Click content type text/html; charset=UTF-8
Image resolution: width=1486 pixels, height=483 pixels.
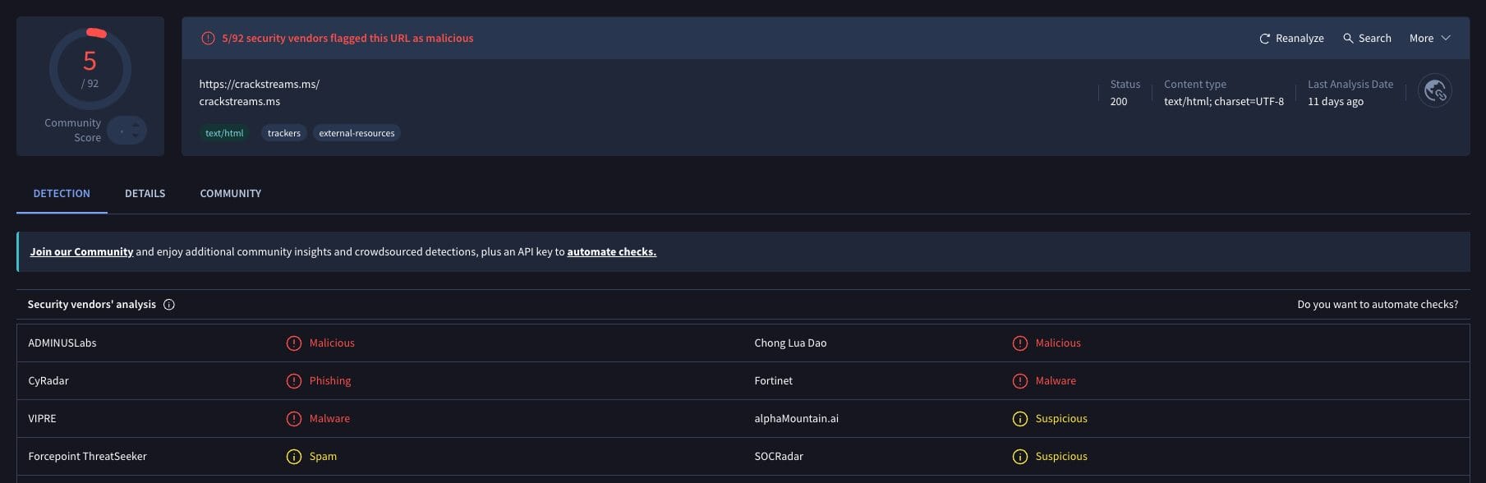coord(1224,102)
